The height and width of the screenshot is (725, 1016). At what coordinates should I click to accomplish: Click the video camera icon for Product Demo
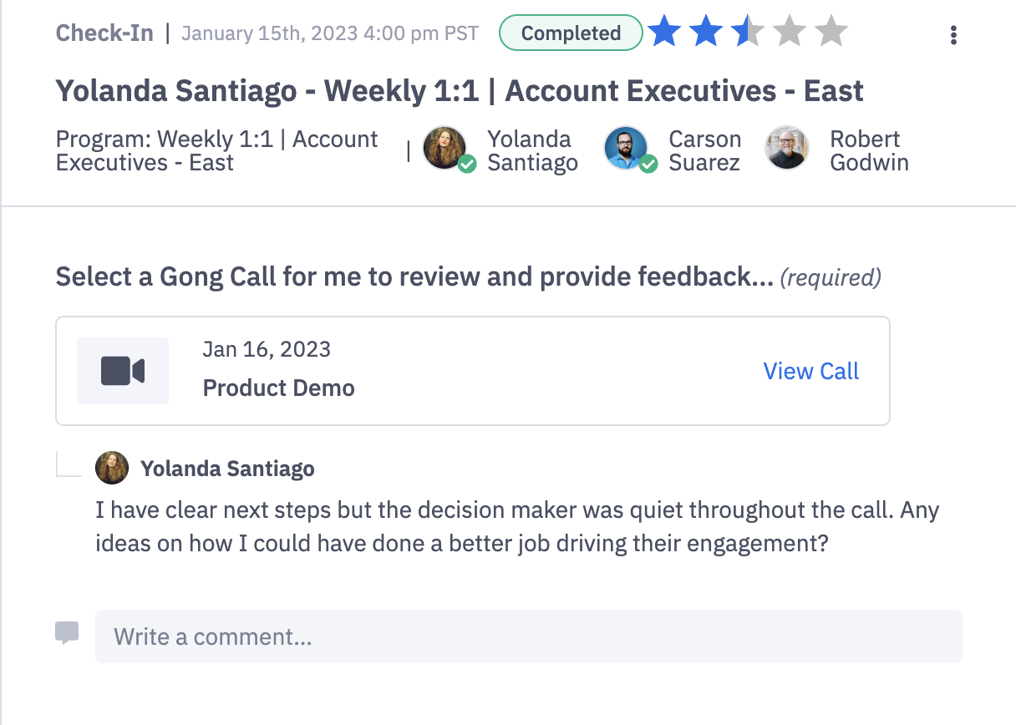[x=122, y=370]
